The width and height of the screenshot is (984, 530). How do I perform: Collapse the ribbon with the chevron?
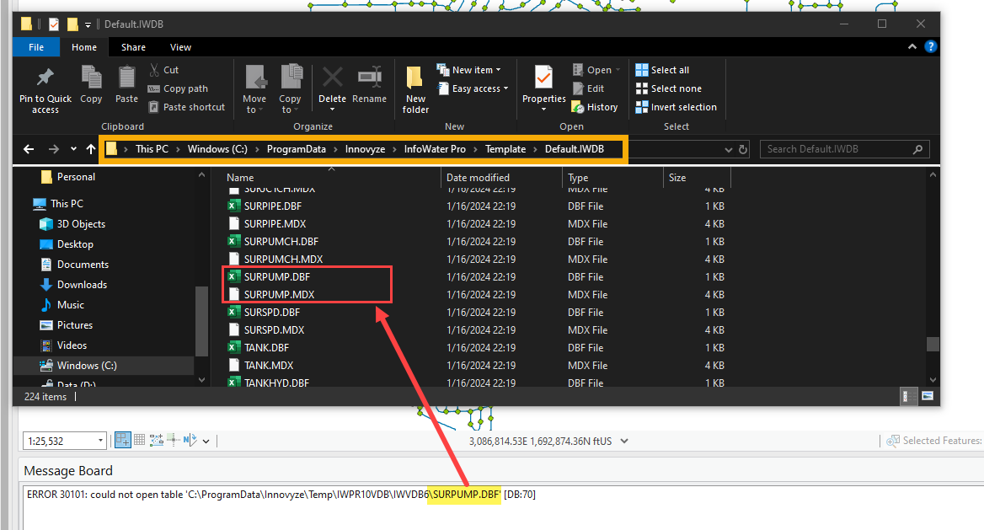tap(912, 46)
